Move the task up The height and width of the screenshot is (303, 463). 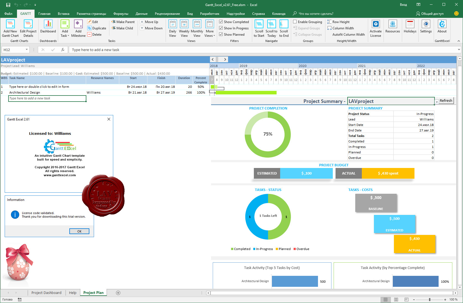(x=149, y=22)
